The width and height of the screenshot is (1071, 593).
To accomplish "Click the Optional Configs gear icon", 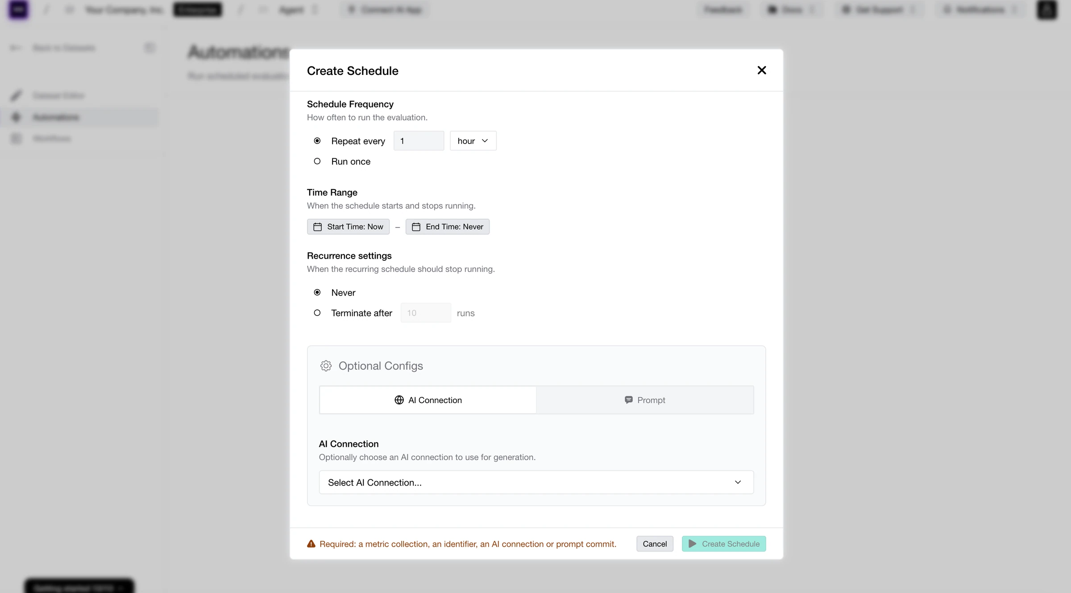I will (x=326, y=366).
